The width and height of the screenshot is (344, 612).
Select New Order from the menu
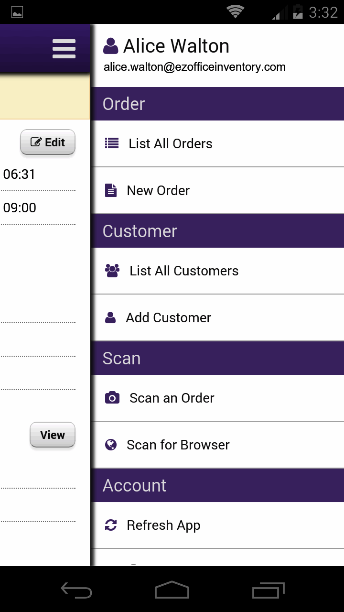[158, 190]
